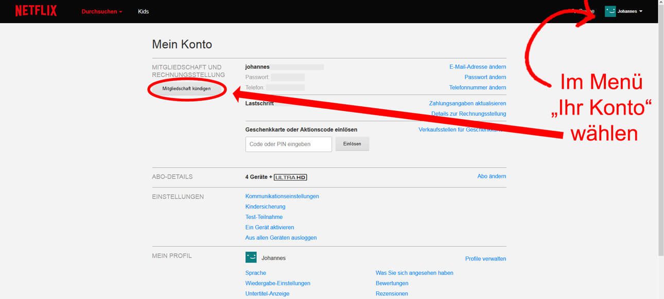Open Untertitel-Anzeige link
Image resolution: width=664 pixels, height=299 pixels.
[x=267, y=294]
